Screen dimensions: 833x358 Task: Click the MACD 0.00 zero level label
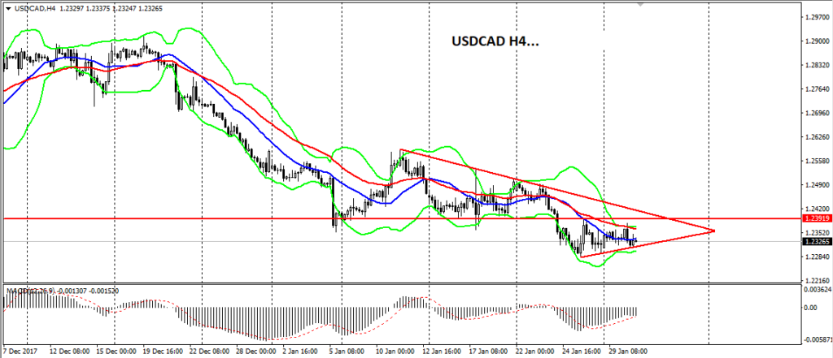click(812, 309)
